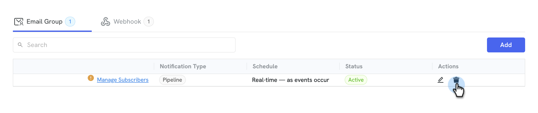Image resolution: width=538 pixels, height=113 pixels.
Task: Delete the email group with trash icon
Action: click(x=456, y=80)
